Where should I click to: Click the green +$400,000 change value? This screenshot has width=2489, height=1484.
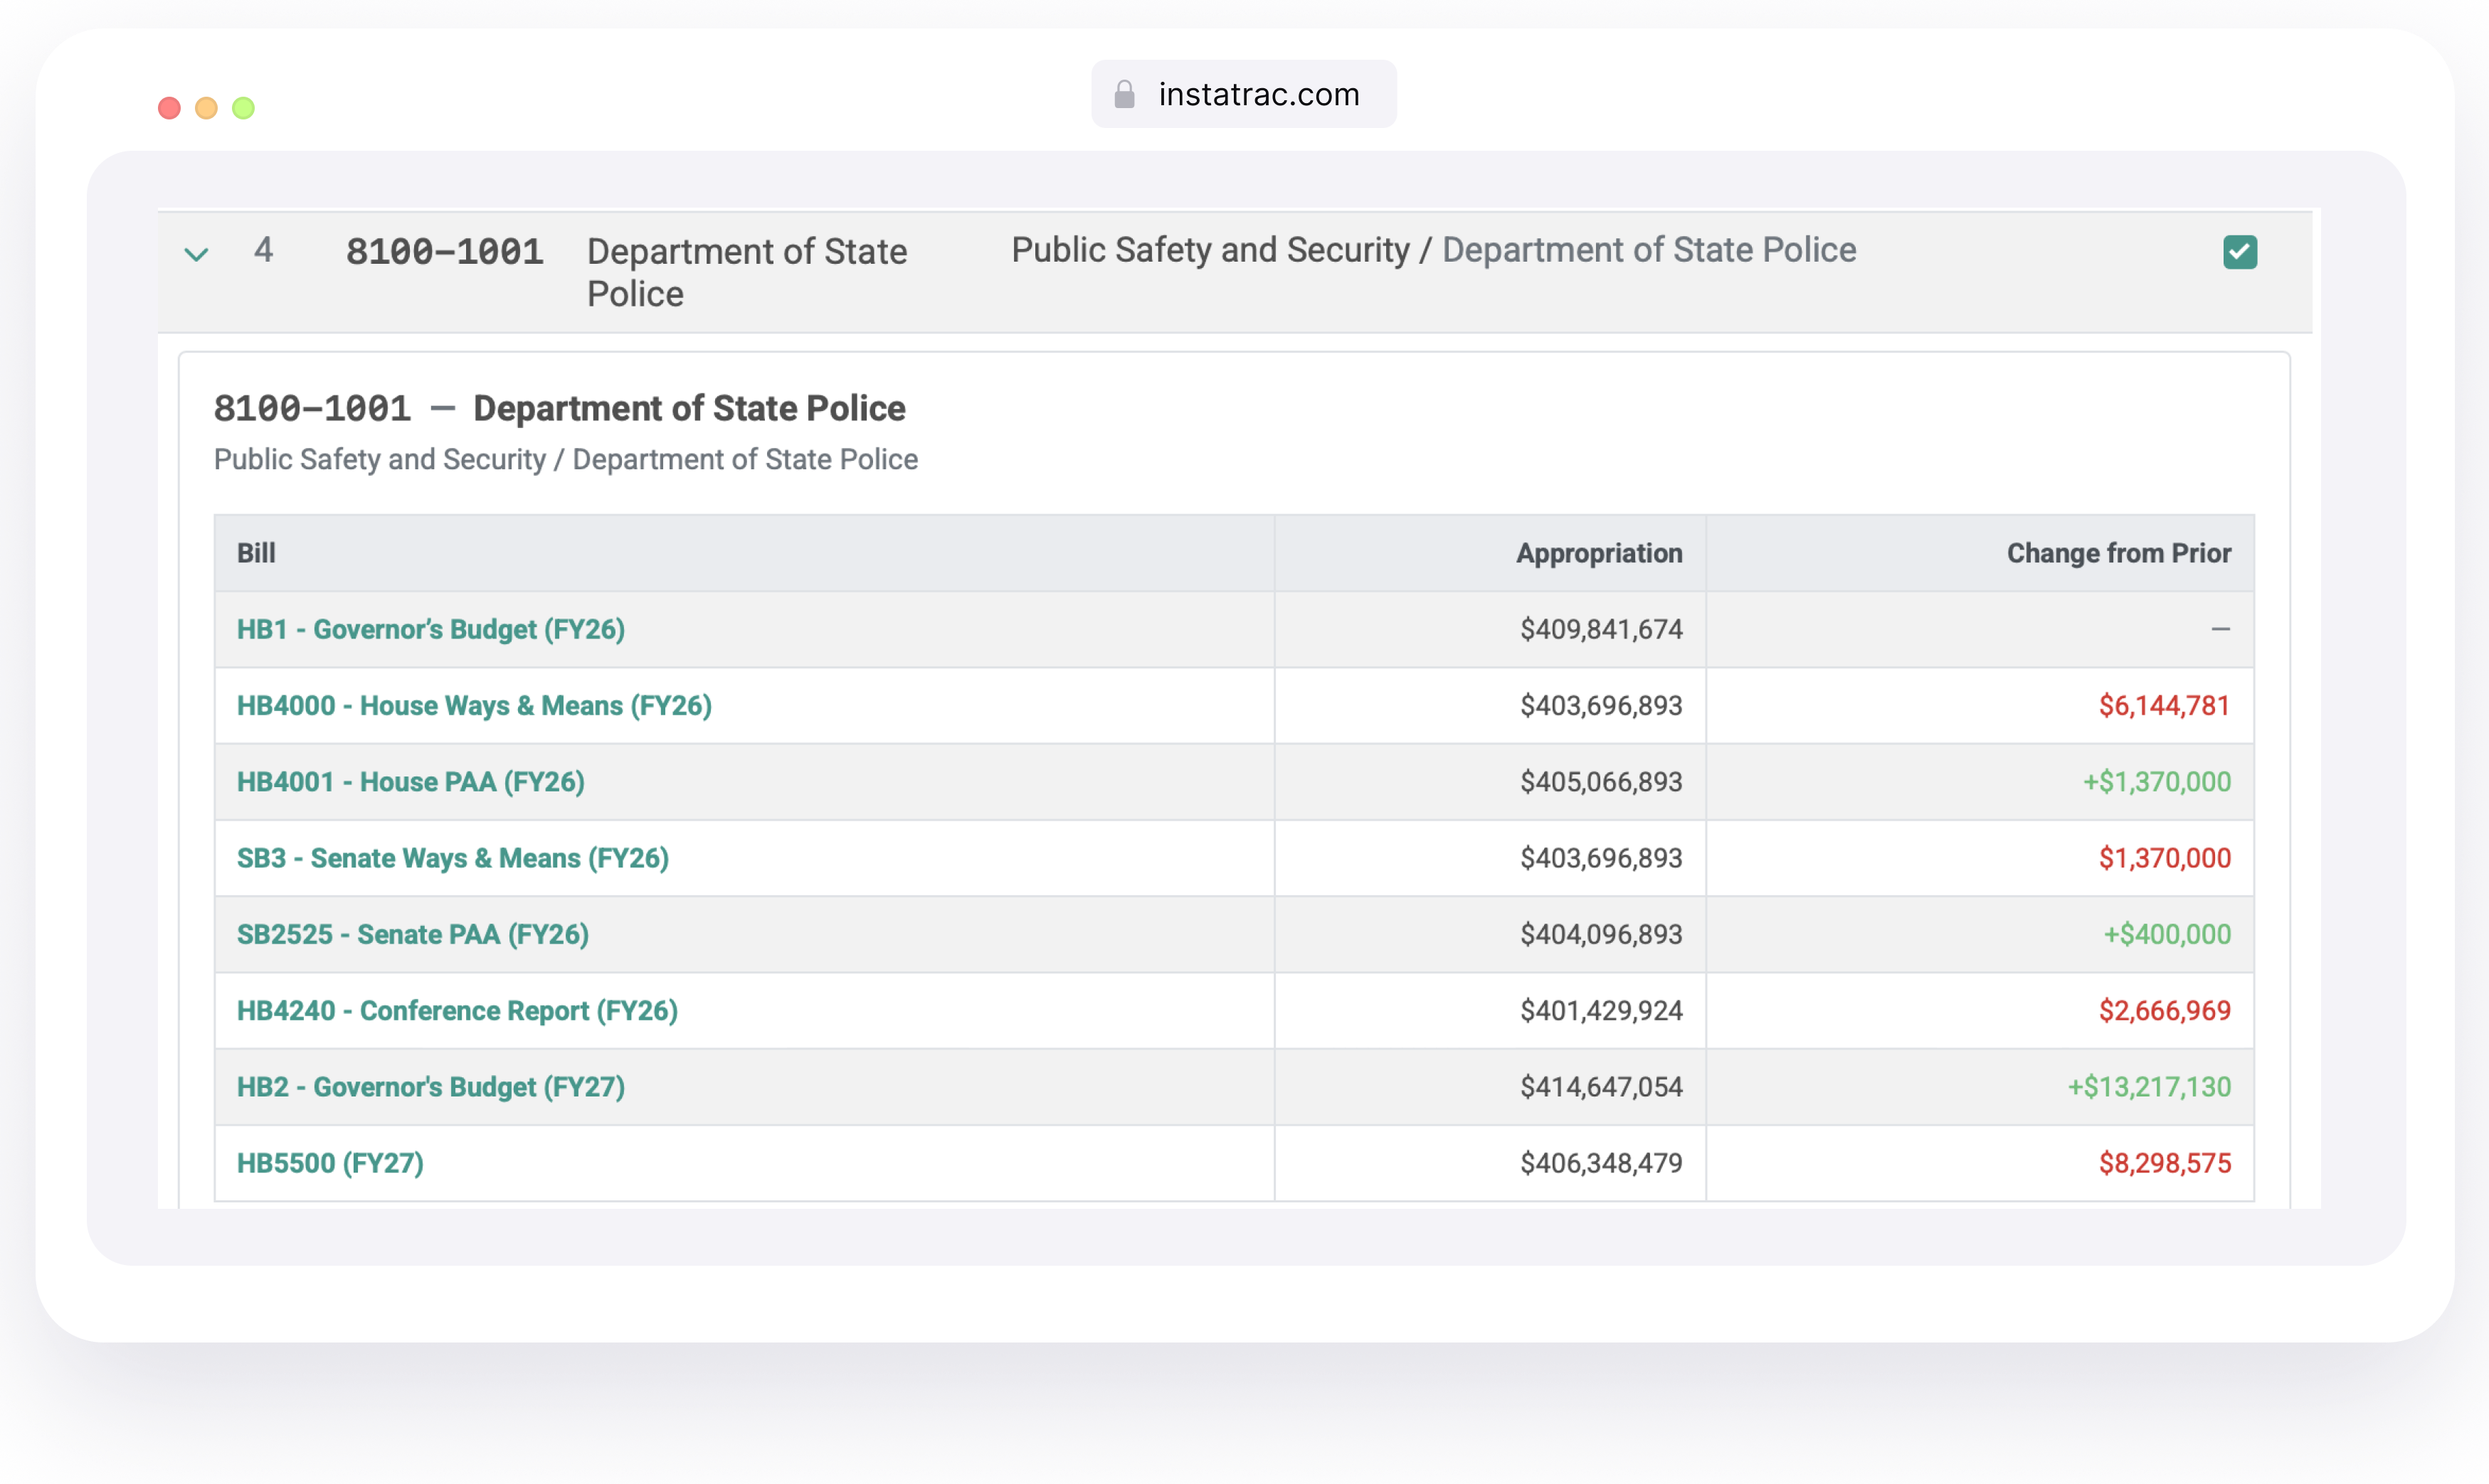point(2167,934)
